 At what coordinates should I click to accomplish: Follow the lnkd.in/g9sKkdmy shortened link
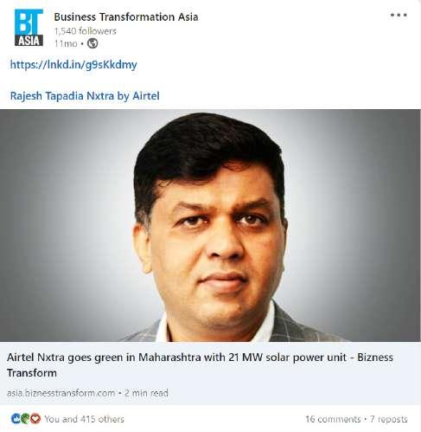pyautogui.click(x=73, y=65)
